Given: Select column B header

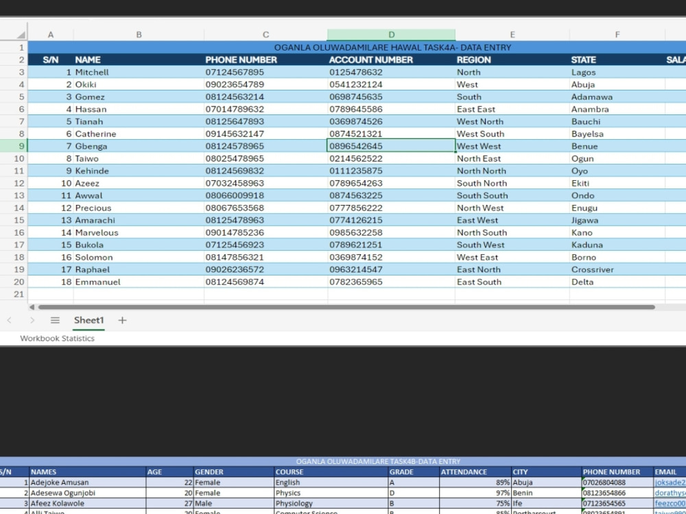Looking at the screenshot, I should (x=139, y=35).
